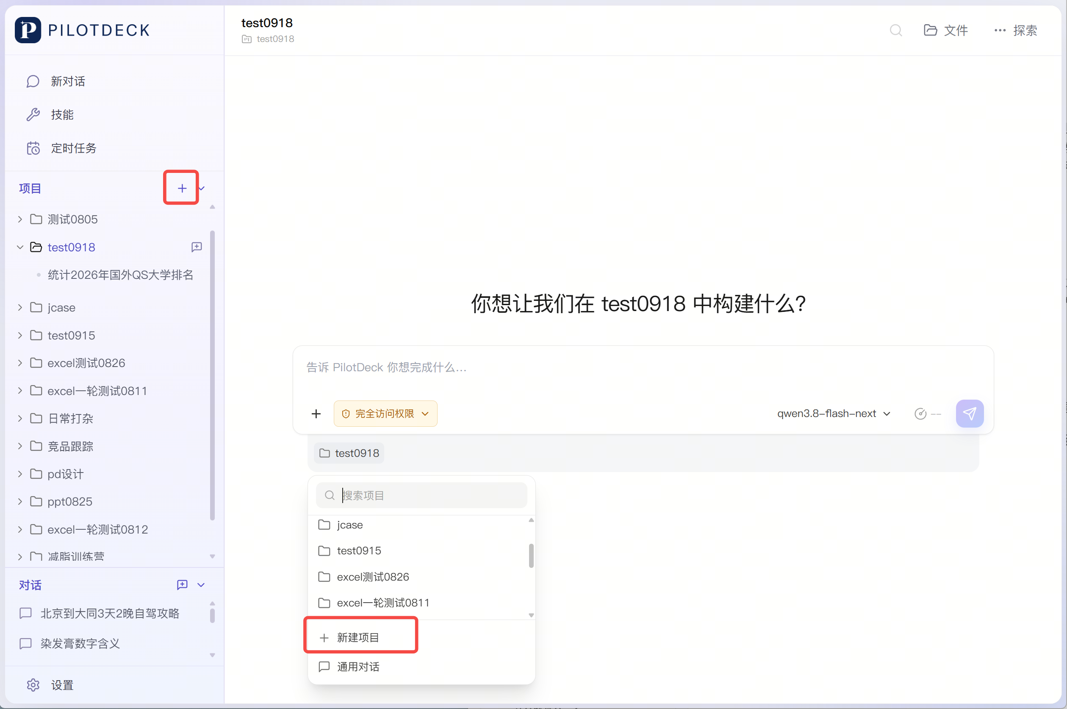Image resolution: width=1067 pixels, height=709 pixels.
Task: Select the 竞品跟踪 project
Action: (70, 447)
